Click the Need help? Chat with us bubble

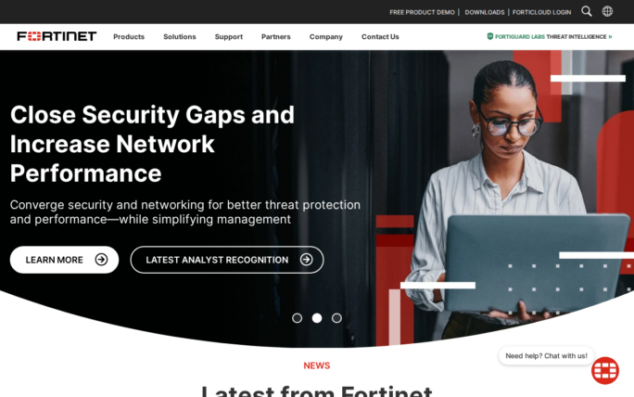[x=546, y=355]
